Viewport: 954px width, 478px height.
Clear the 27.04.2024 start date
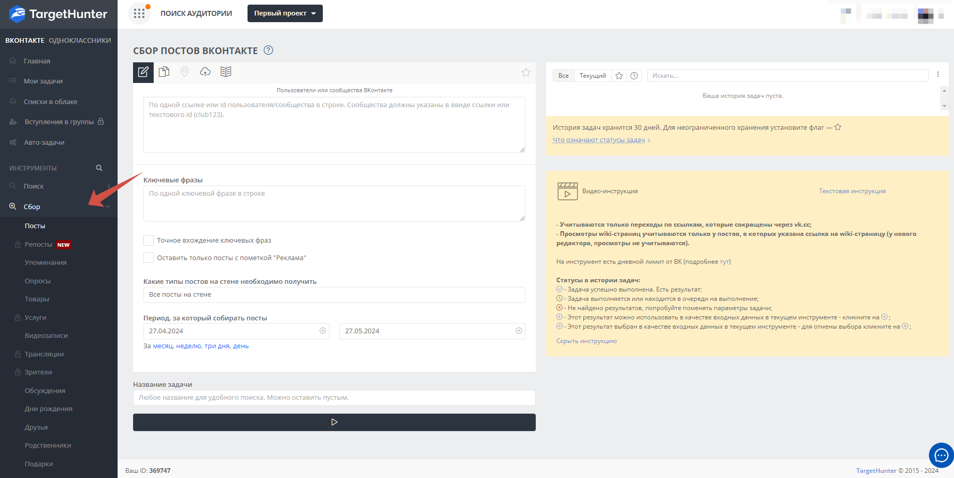[x=323, y=331]
